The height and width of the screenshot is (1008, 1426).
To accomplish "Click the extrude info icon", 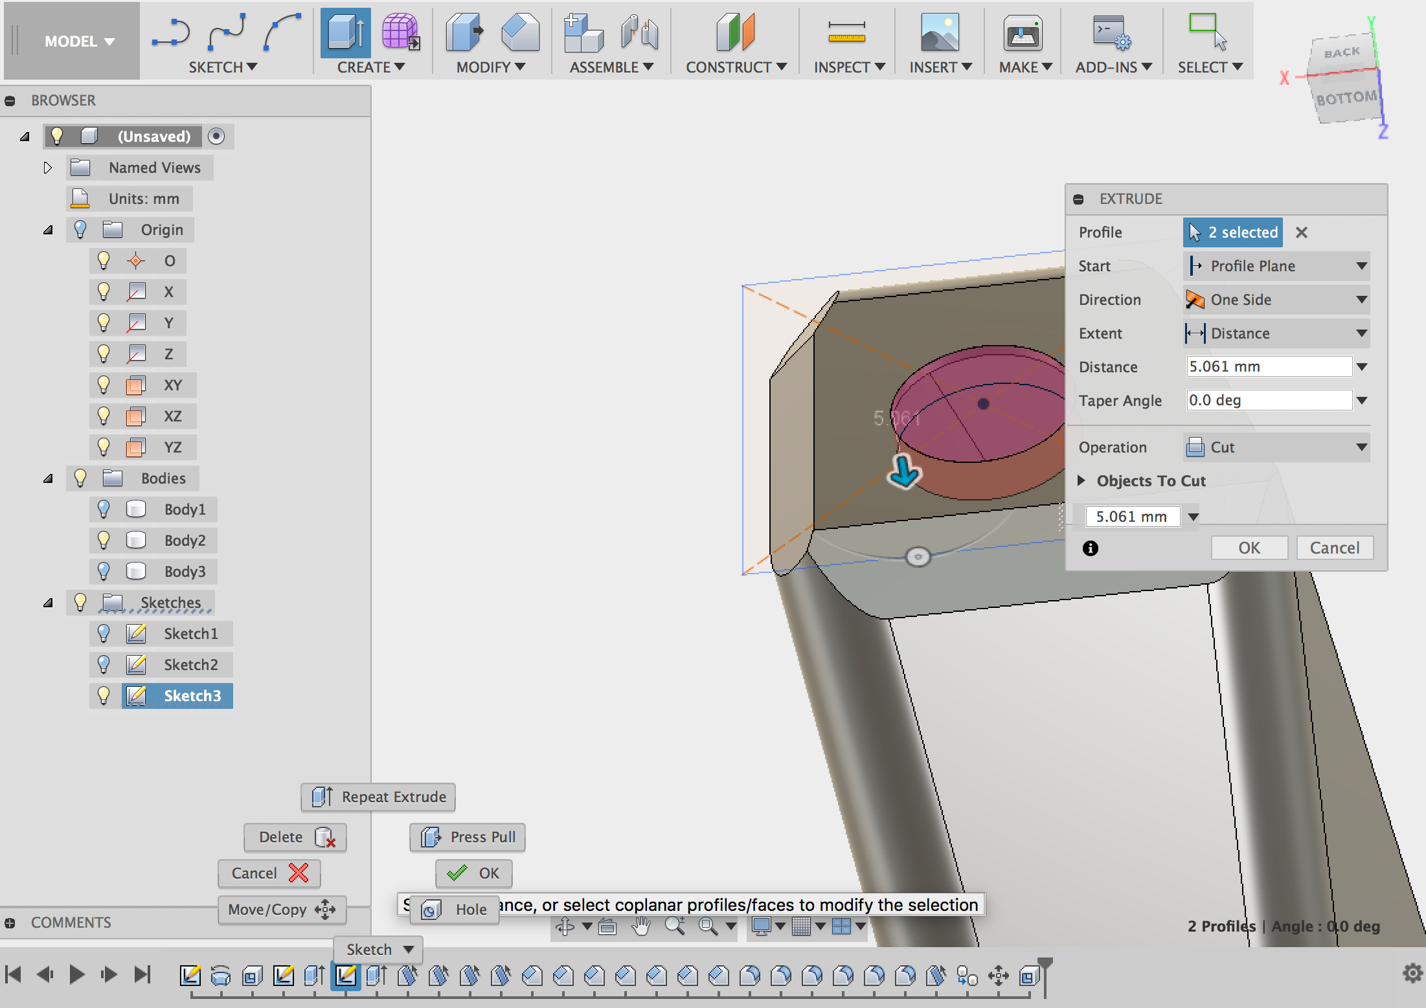I will click(x=1091, y=548).
